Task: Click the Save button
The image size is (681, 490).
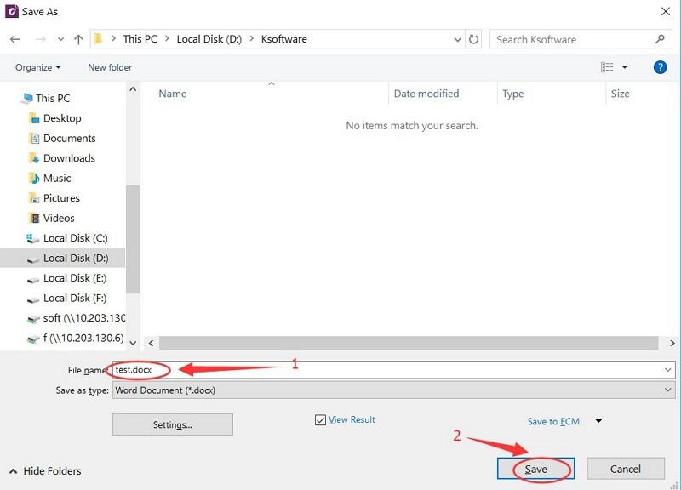Action: click(x=535, y=468)
